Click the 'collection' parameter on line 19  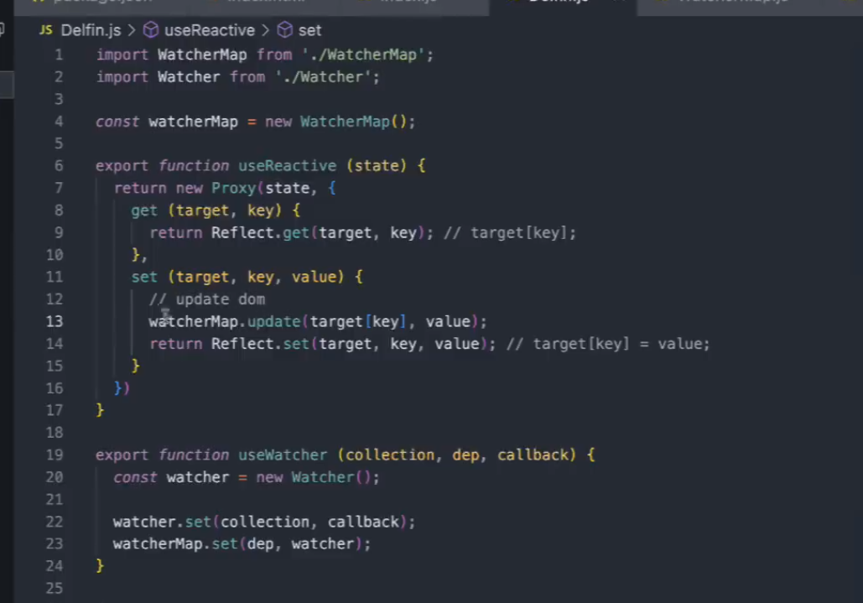[x=390, y=455]
